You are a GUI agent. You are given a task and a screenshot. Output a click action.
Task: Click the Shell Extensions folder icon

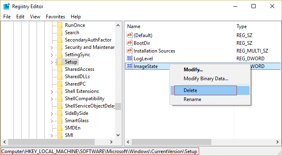[x=60, y=91]
